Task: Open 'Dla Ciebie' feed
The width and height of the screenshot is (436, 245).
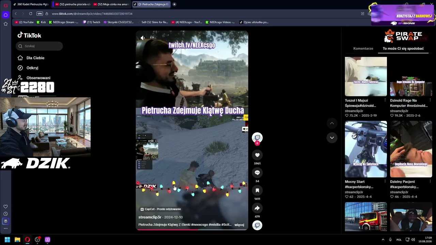Action: coord(31,58)
